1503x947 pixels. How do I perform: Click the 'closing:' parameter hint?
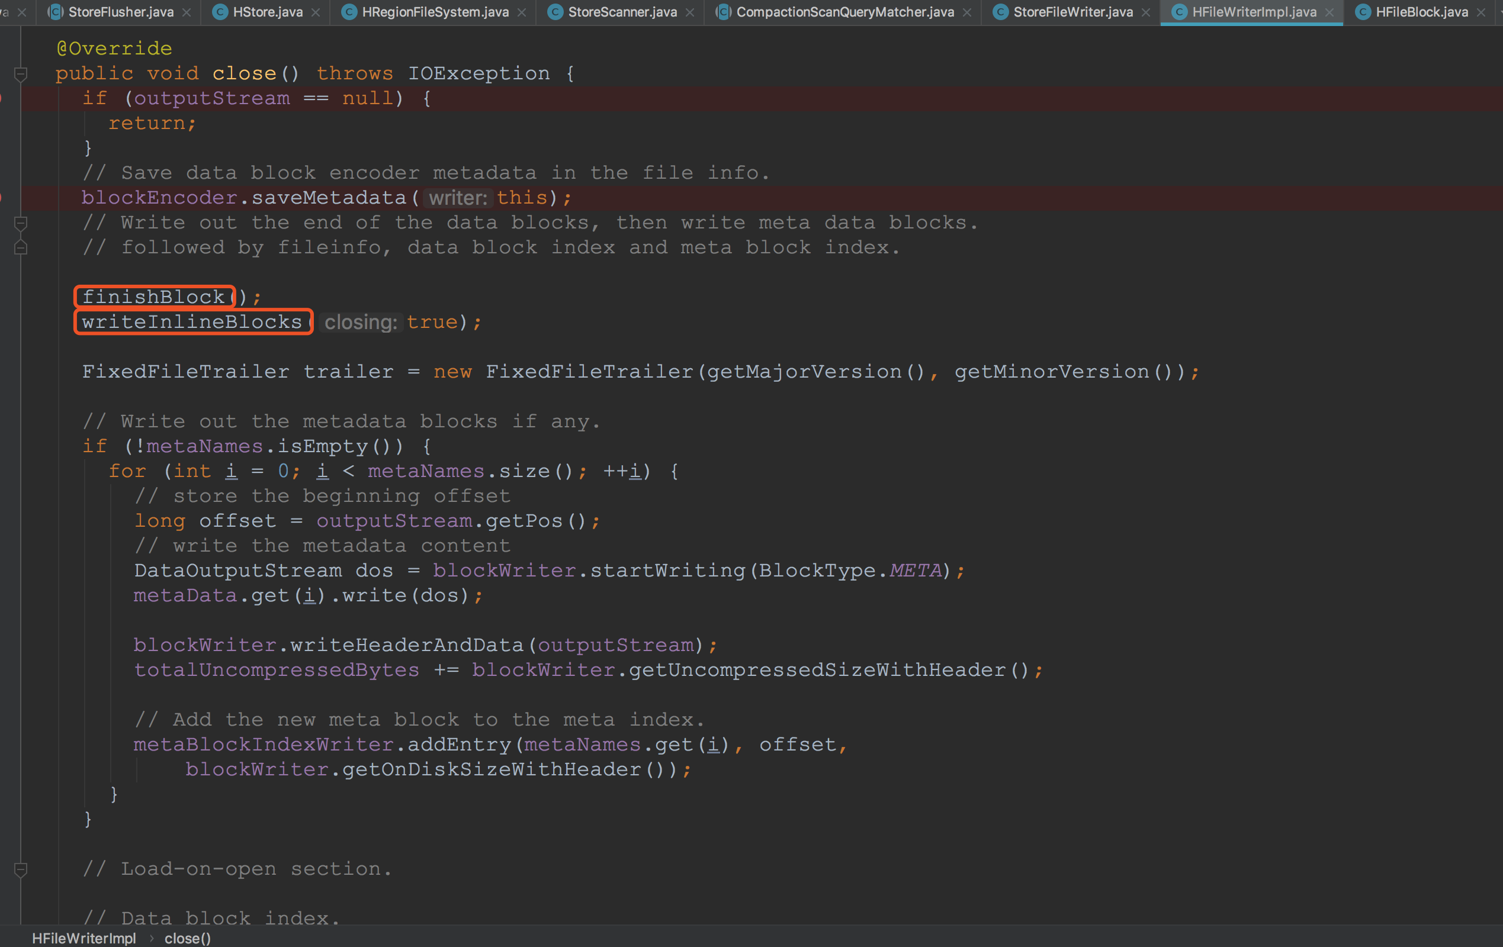pos(360,323)
